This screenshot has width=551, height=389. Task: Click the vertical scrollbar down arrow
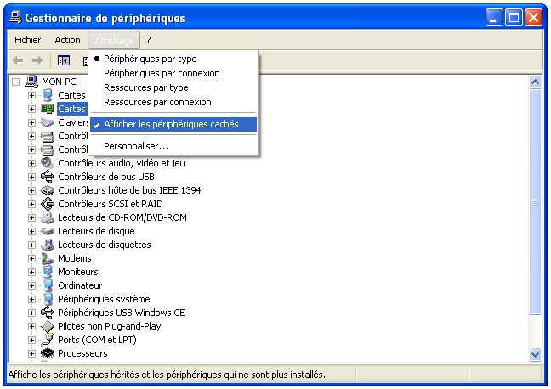pos(536,354)
